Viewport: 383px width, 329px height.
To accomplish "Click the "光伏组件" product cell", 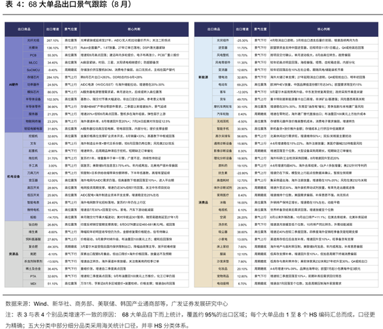I will point(223,40).
